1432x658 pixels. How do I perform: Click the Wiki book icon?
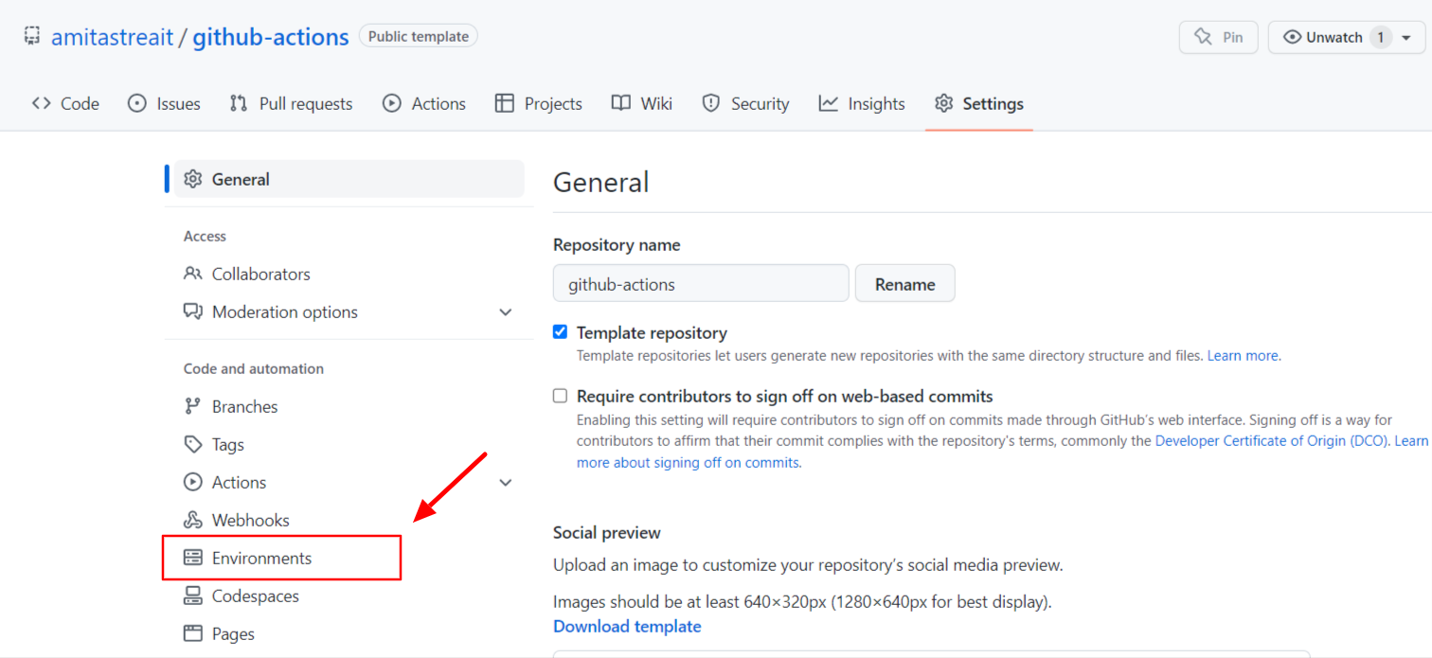click(x=620, y=103)
